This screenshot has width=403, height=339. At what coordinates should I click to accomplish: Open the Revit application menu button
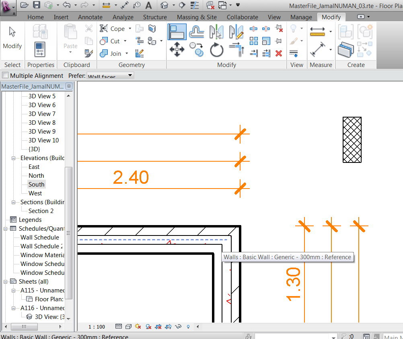(x=7, y=8)
